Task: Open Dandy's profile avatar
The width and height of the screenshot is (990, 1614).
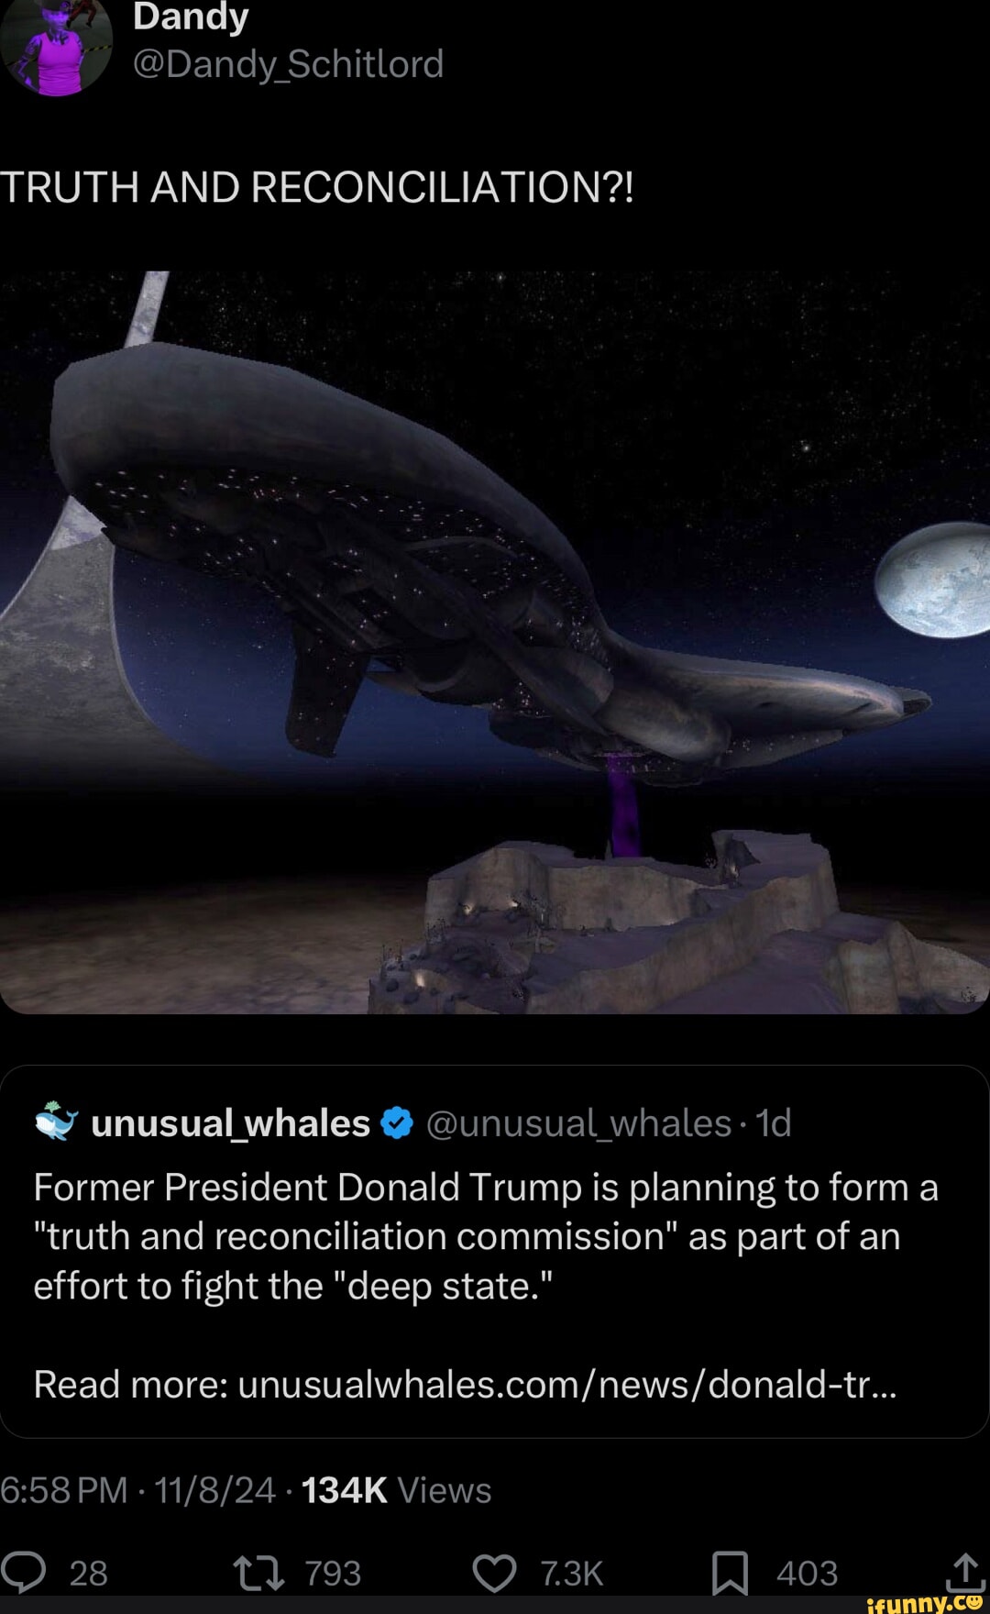Action: (56, 44)
